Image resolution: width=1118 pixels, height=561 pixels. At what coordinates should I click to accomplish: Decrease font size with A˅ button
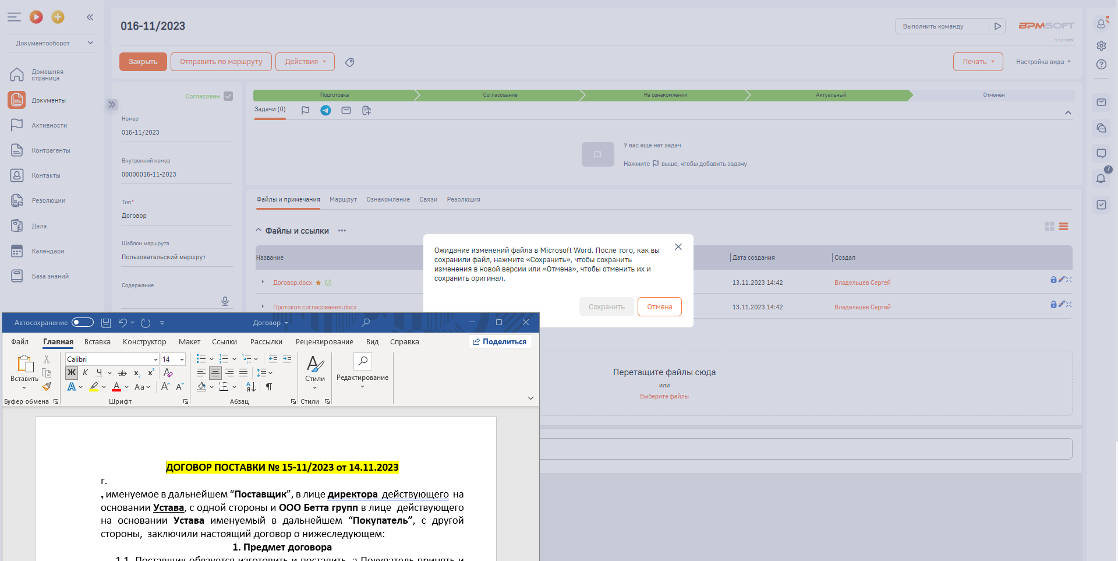point(180,387)
